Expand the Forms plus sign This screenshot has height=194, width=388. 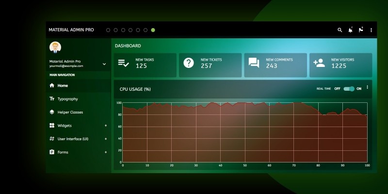(x=106, y=152)
